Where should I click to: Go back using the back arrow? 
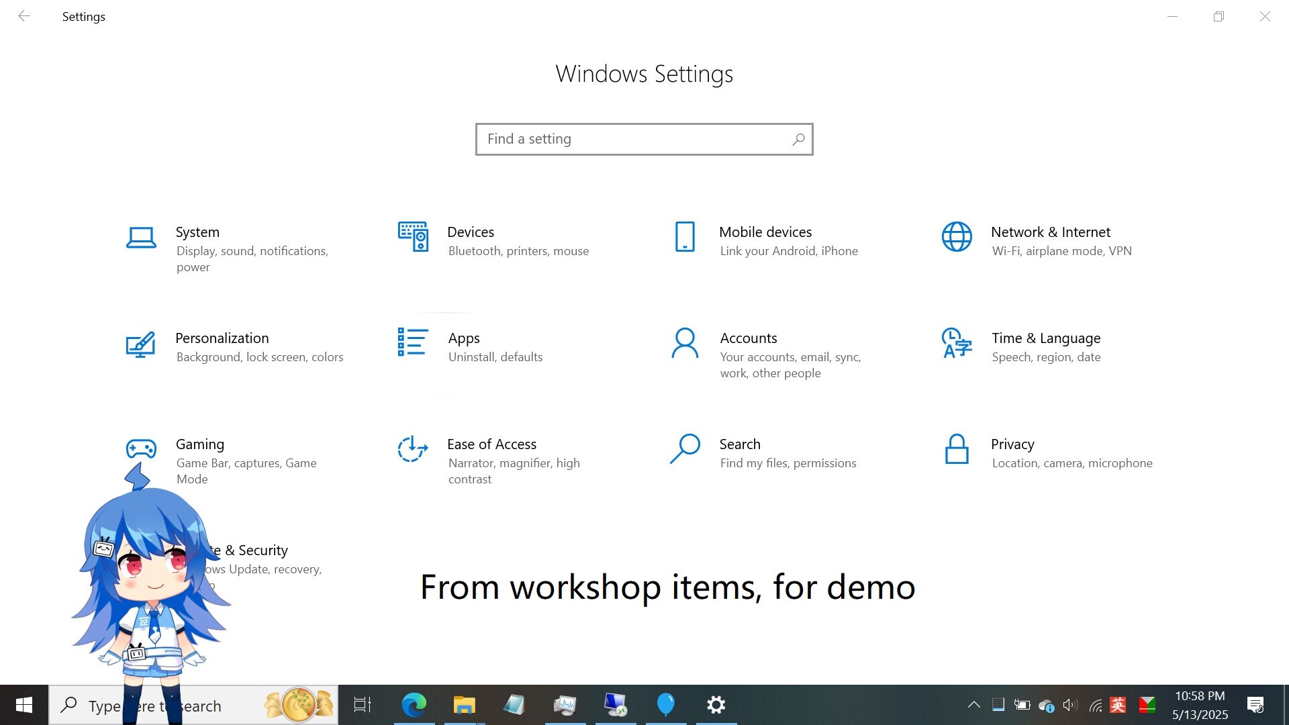[24, 16]
